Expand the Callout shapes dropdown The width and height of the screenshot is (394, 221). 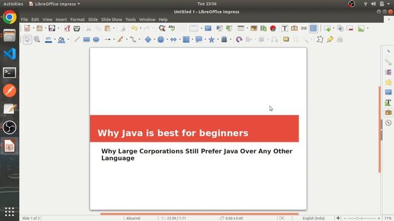tap(205, 39)
